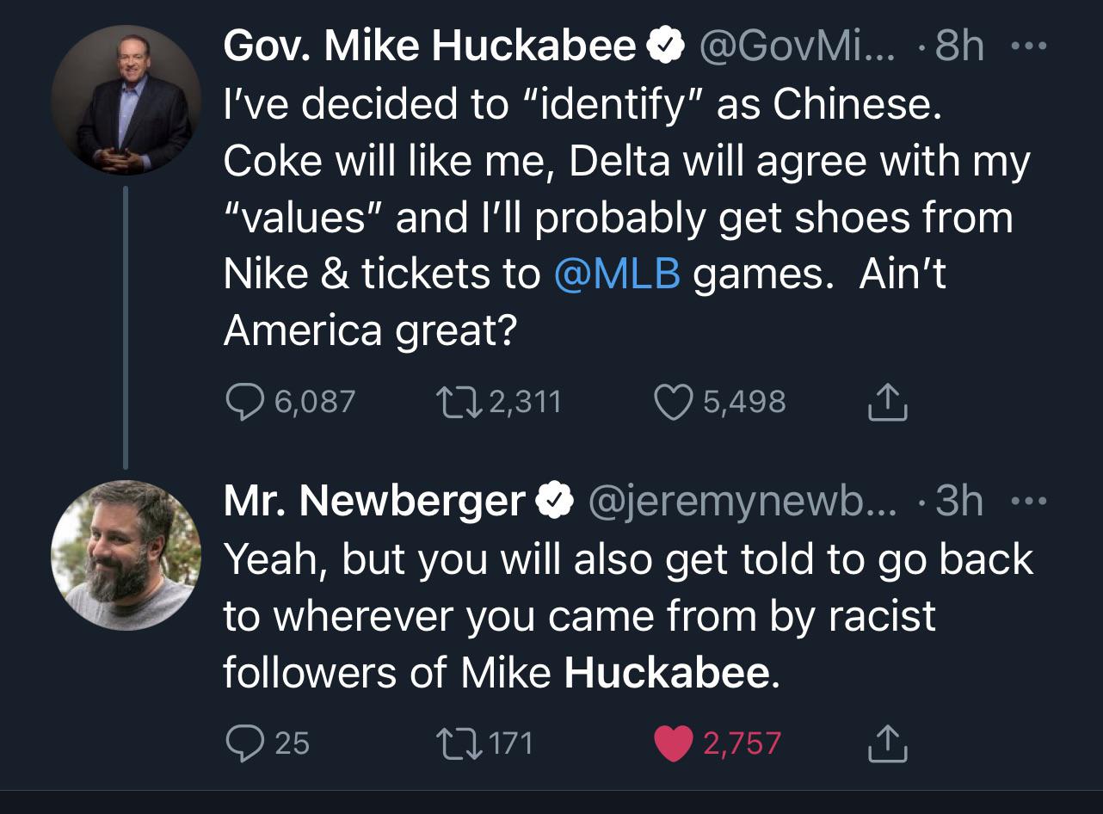Unlike Mr. Newberger's tweet red heart
The height and width of the screenshot is (814, 1103).
(675, 743)
